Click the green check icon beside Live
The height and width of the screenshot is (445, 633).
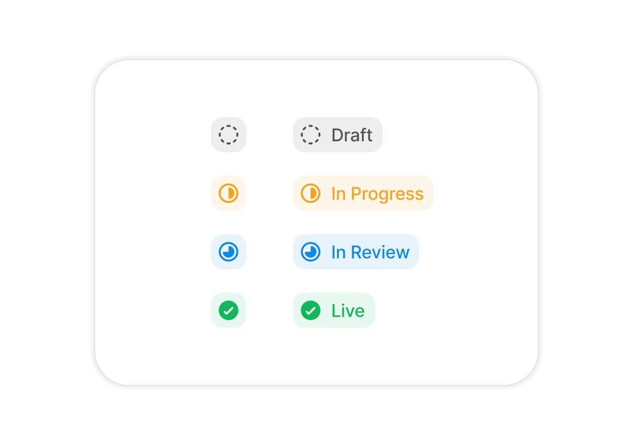pyautogui.click(x=310, y=310)
